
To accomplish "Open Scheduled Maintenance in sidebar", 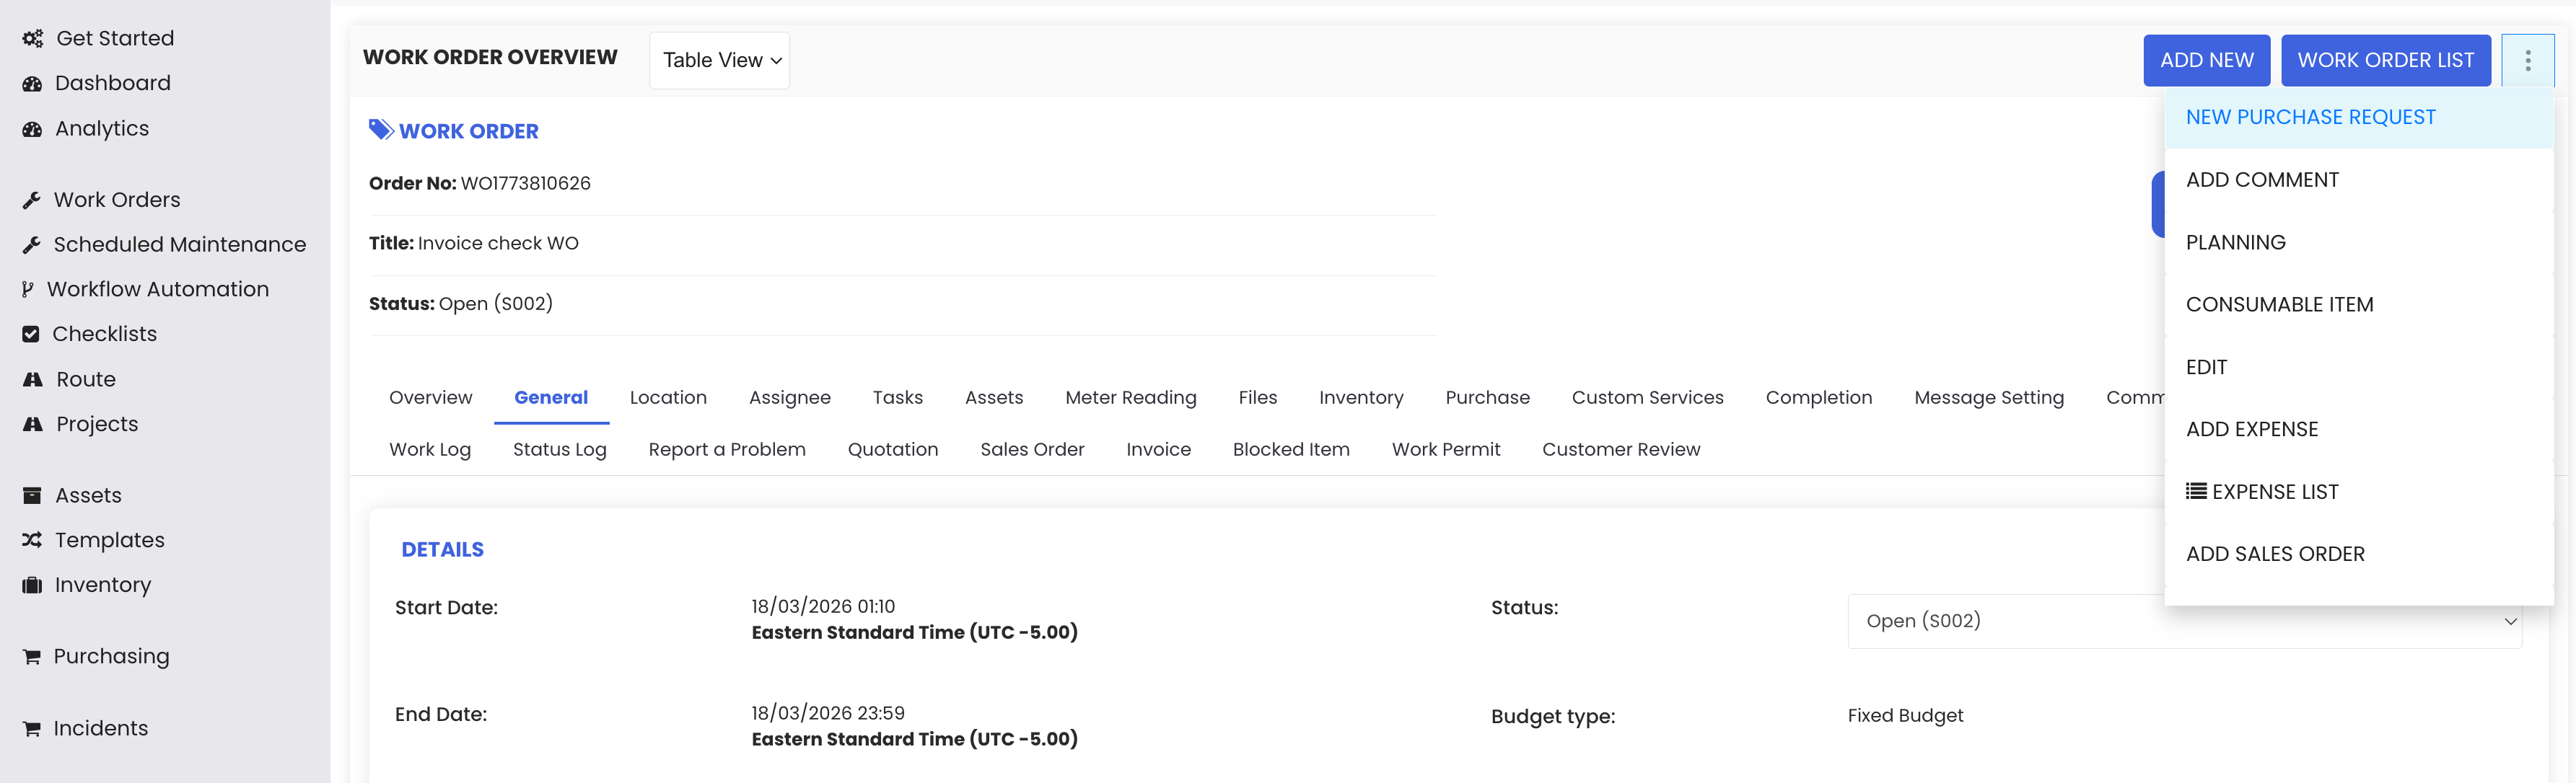I will coord(179,244).
